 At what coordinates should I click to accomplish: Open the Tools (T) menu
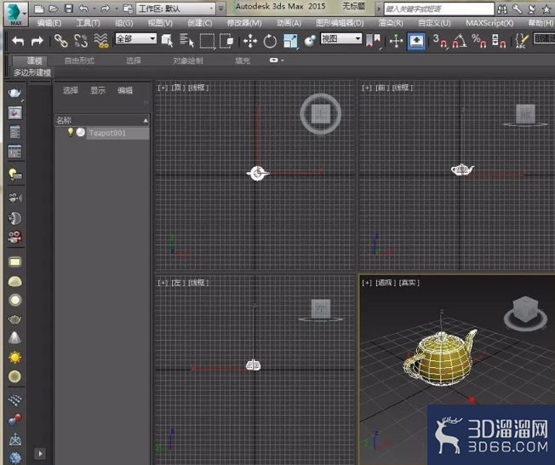pyautogui.click(x=89, y=23)
